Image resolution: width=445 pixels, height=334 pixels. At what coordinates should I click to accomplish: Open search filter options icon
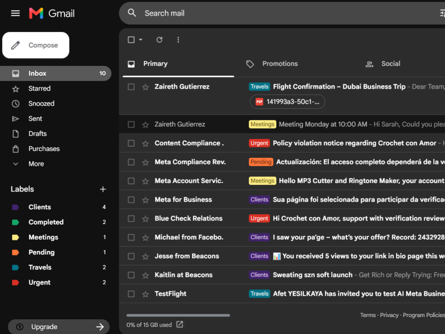(x=442, y=13)
